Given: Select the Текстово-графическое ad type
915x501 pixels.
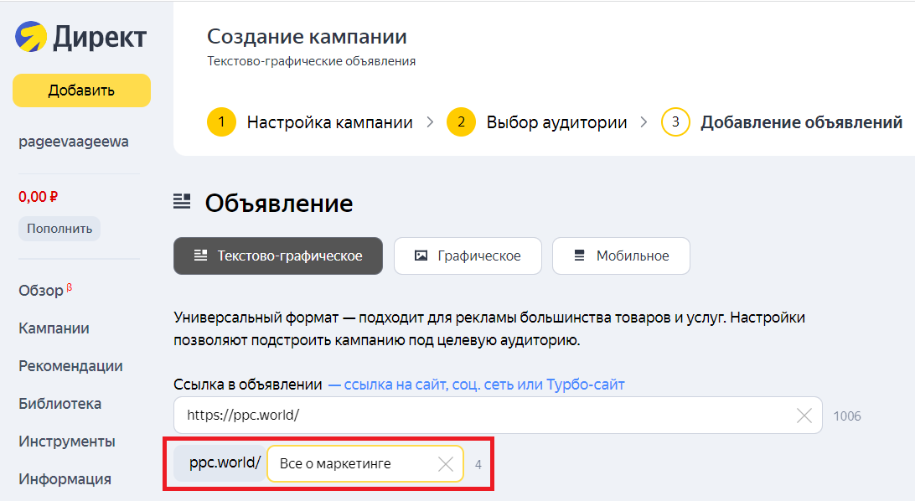Looking at the screenshot, I should point(278,256).
